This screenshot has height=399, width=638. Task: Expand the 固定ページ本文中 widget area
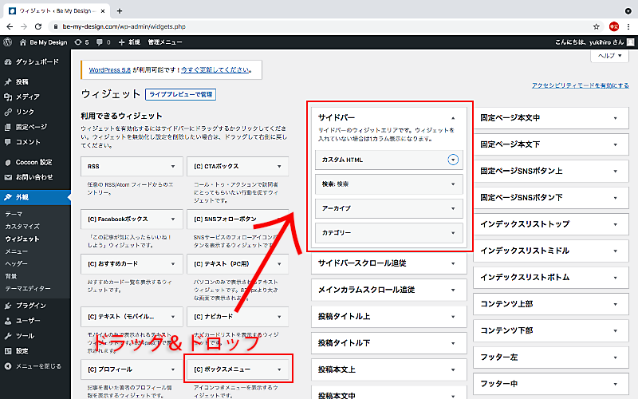(615, 118)
